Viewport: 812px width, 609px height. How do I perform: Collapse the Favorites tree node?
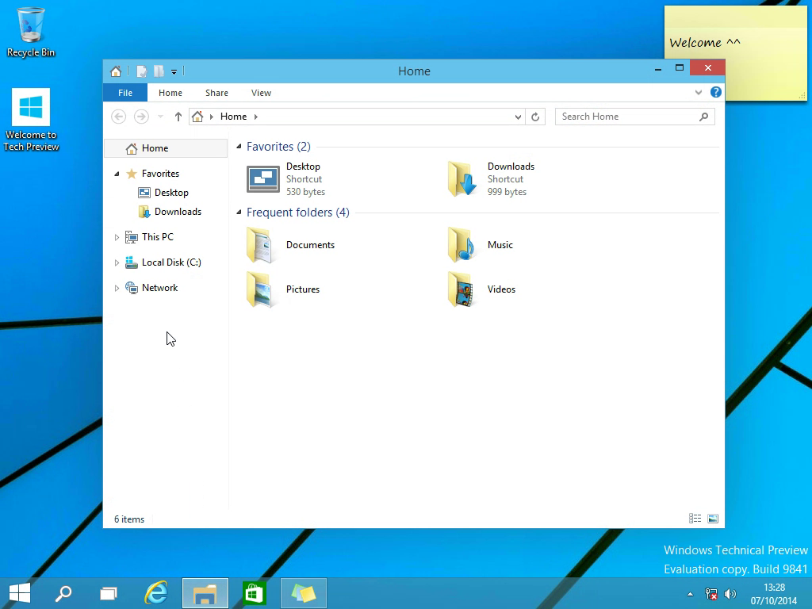[117, 174]
